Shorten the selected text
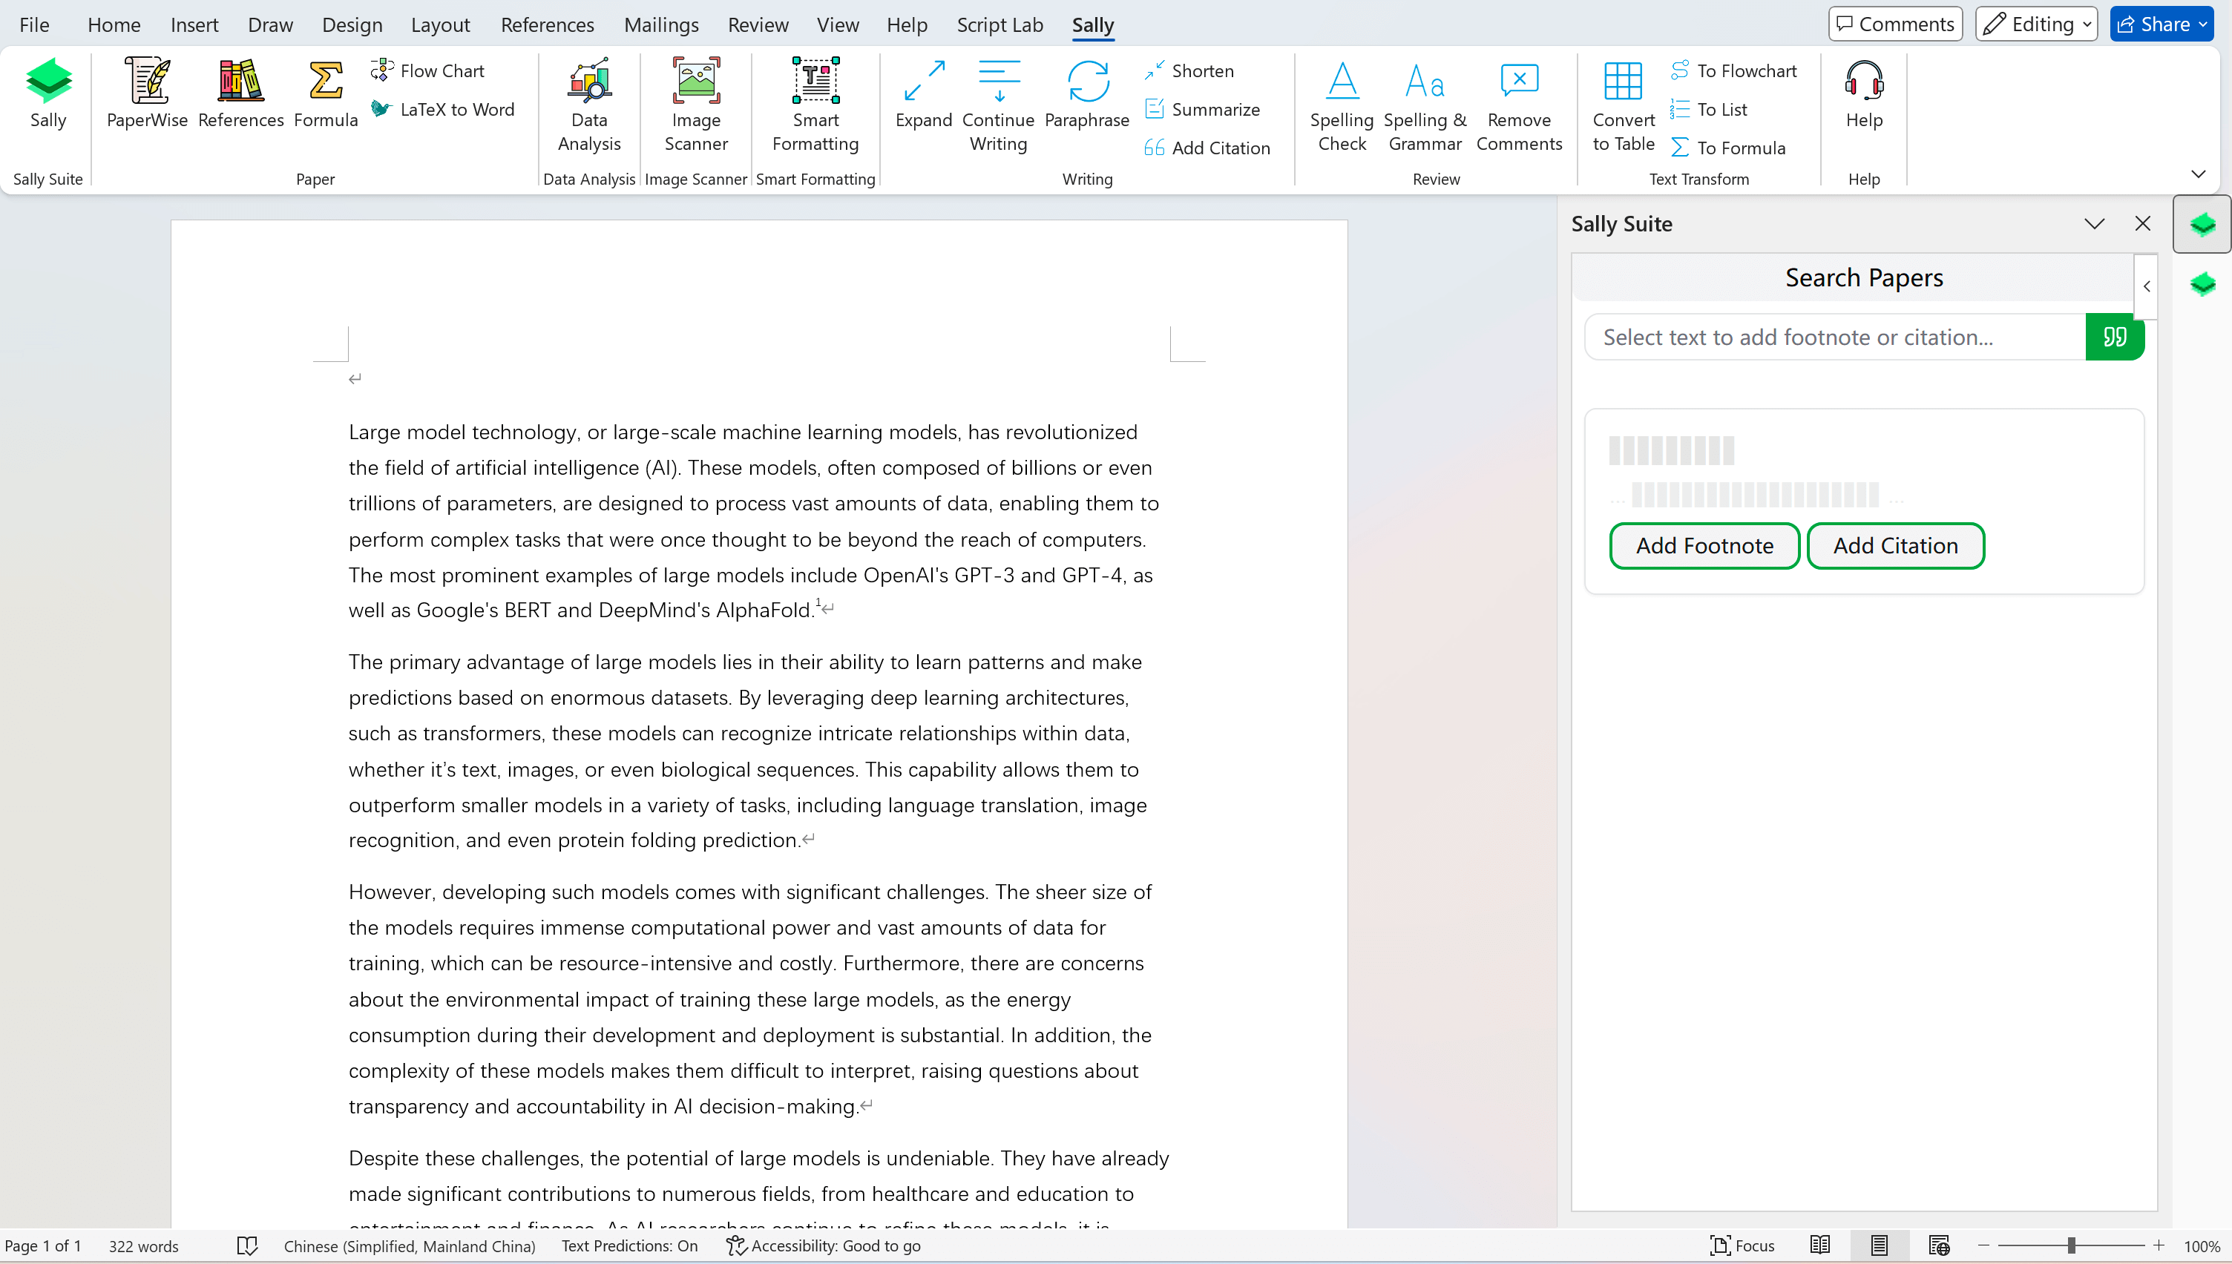 (1189, 70)
